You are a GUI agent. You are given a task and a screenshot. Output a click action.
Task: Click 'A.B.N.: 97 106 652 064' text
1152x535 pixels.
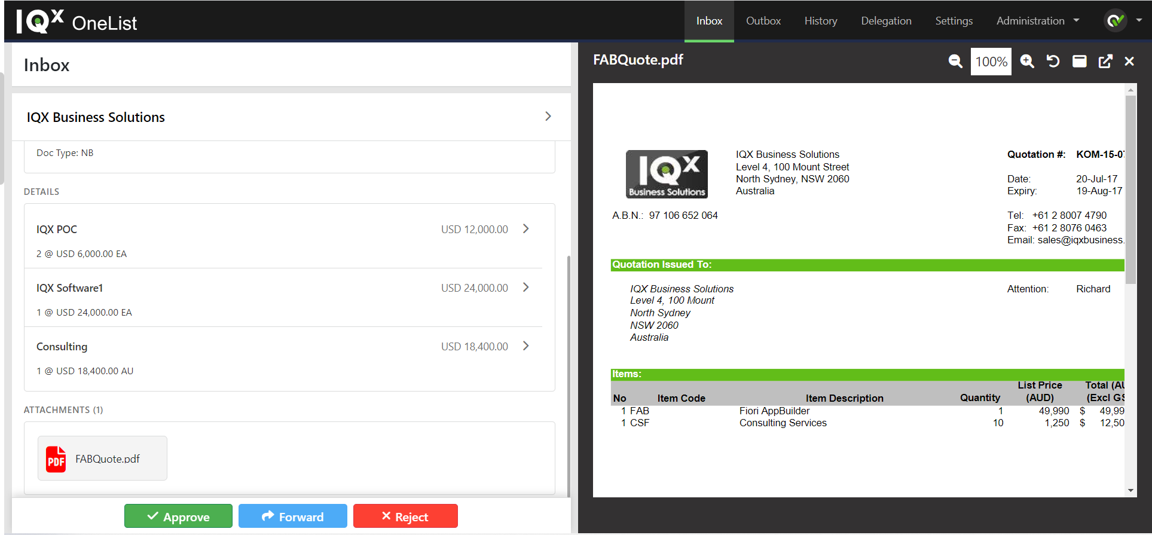665,215
